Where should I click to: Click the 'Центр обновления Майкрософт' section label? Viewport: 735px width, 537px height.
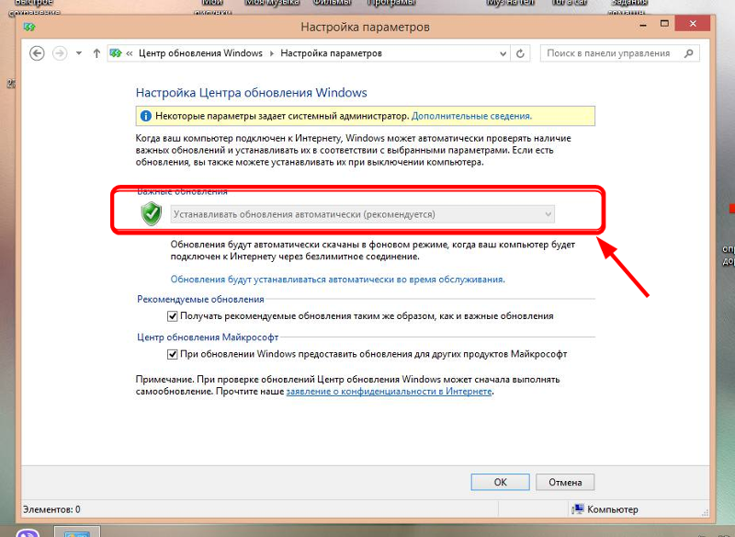(x=208, y=337)
